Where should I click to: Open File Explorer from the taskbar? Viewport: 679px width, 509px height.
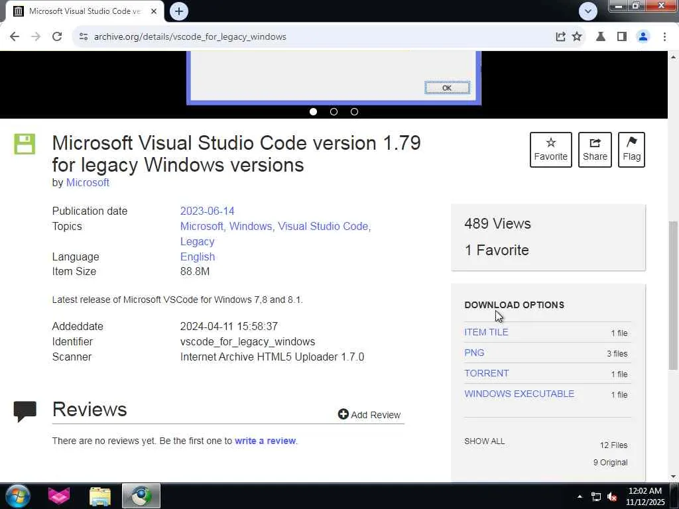pos(100,496)
